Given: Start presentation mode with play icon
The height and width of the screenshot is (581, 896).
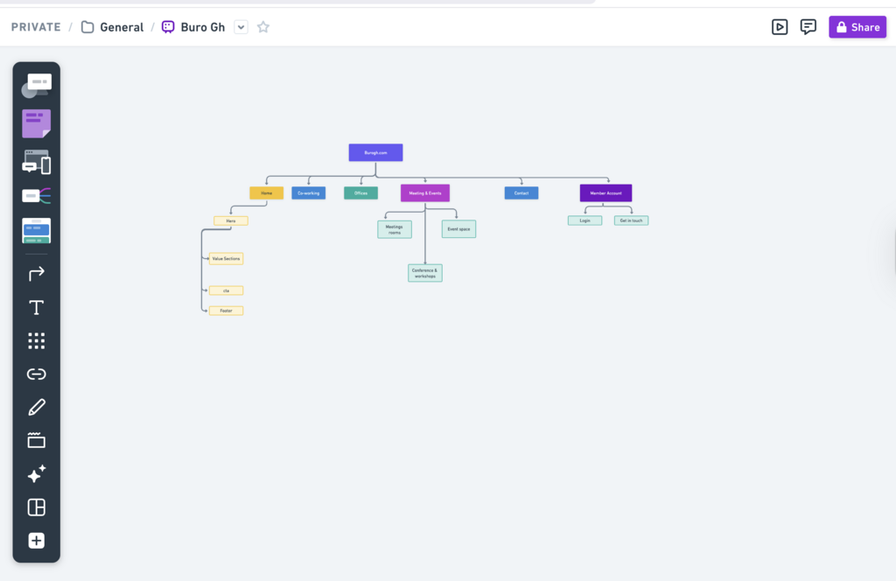Looking at the screenshot, I should [x=780, y=27].
